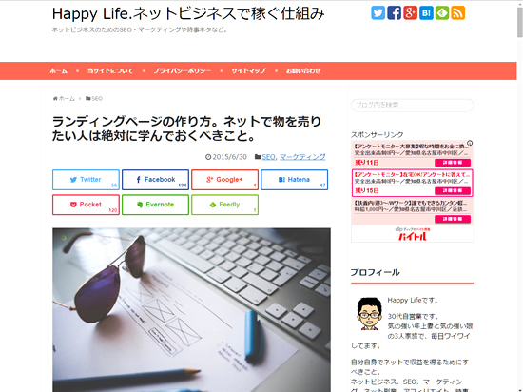Go to ホーム in navigation bar
523x392 pixels.
tap(58, 70)
